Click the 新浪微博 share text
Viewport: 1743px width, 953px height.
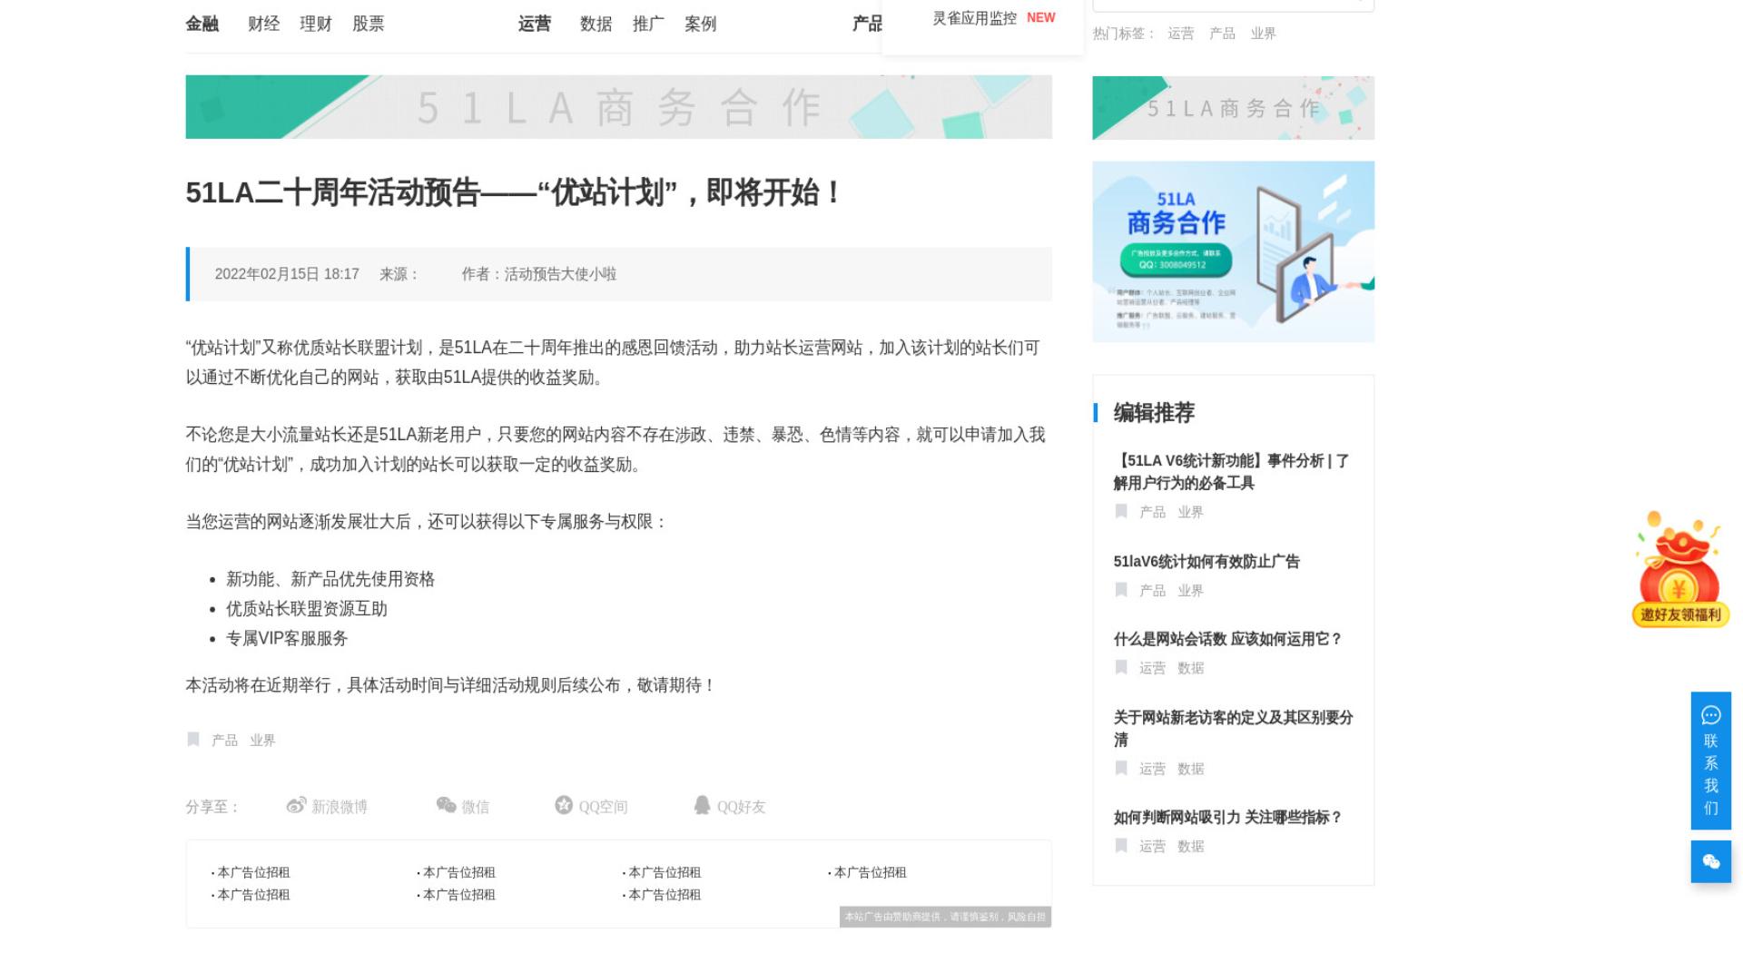[x=340, y=807]
